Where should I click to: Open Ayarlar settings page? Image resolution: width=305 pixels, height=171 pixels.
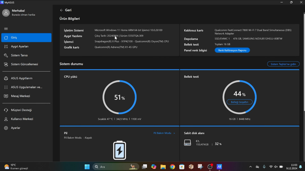(27, 128)
